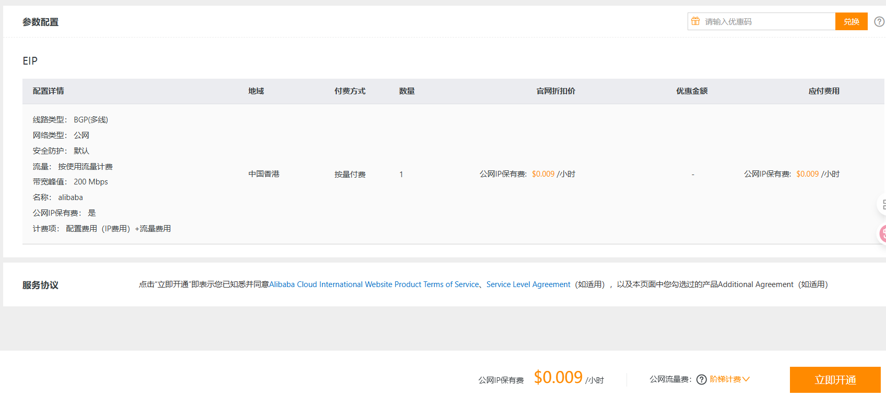Click the 中国香港 region cell
This screenshot has height=397, width=886.
click(264, 174)
